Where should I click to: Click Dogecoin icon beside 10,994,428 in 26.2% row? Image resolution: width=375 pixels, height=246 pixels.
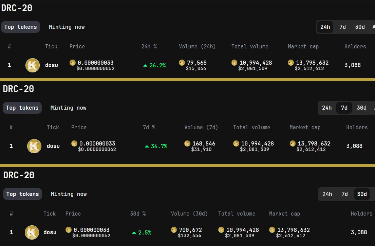[x=235, y=63]
